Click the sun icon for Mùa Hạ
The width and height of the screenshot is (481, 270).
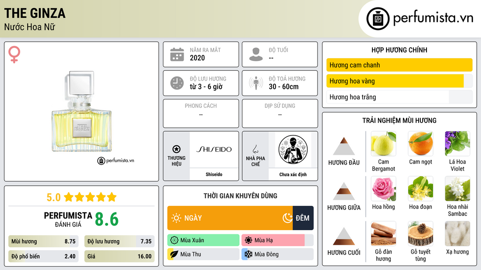[x=248, y=240]
